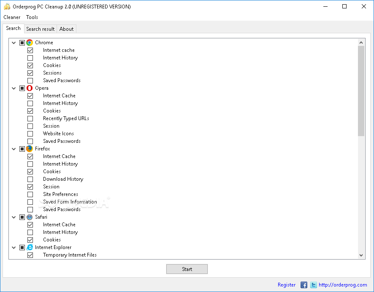This screenshot has width=374, height=292.
Task: Check Safari Internet History
Action: pyautogui.click(x=30, y=232)
